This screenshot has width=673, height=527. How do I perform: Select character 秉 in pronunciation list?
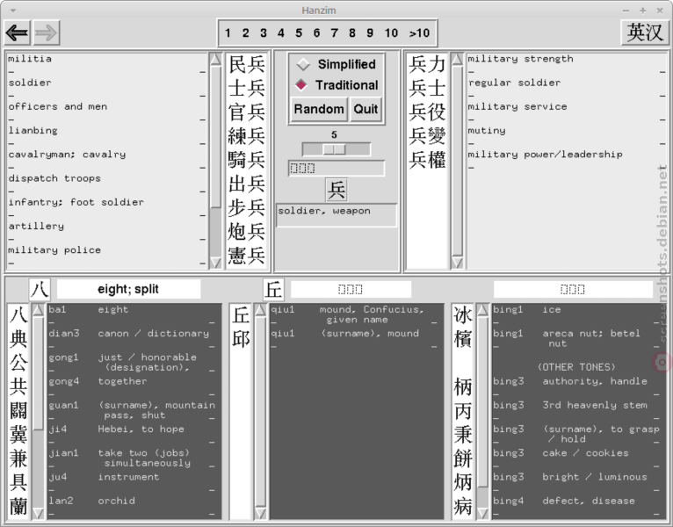coord(463,435)
